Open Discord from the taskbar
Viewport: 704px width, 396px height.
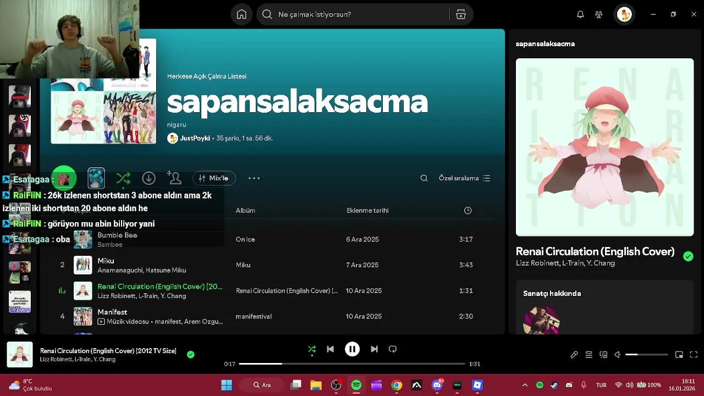pos(437,385)
